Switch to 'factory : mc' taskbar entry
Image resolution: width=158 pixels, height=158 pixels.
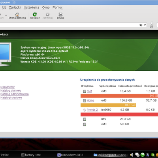[x=31, y=155]
